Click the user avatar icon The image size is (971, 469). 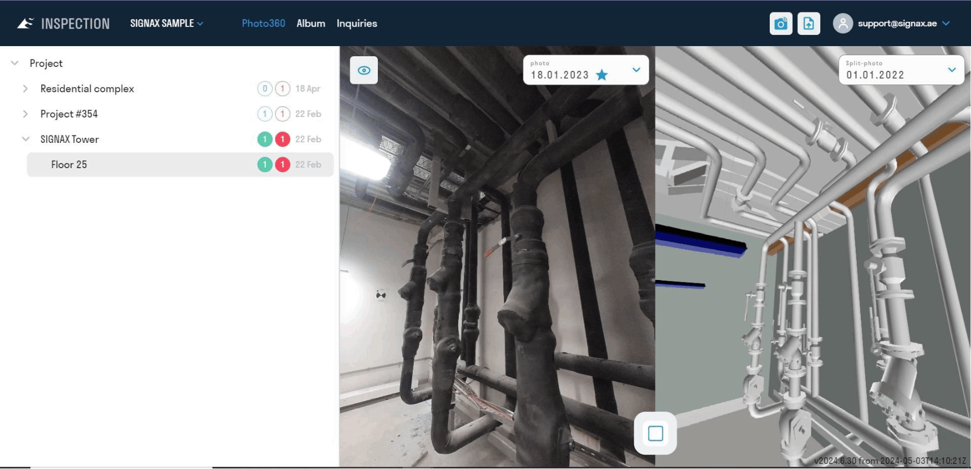point(842,24)
